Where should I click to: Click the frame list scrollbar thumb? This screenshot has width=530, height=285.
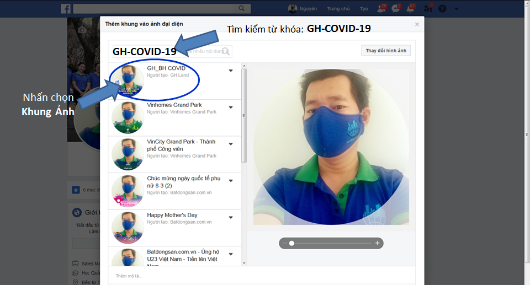tap(244, 115)
